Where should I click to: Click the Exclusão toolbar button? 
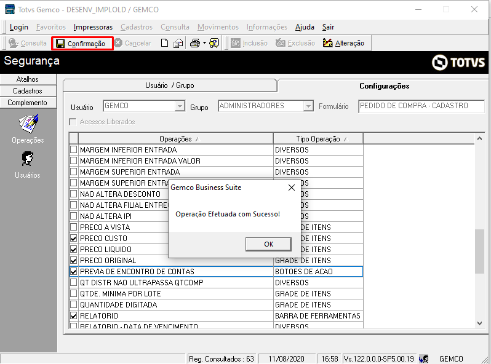pyautogui.click(x=295, y=43)
